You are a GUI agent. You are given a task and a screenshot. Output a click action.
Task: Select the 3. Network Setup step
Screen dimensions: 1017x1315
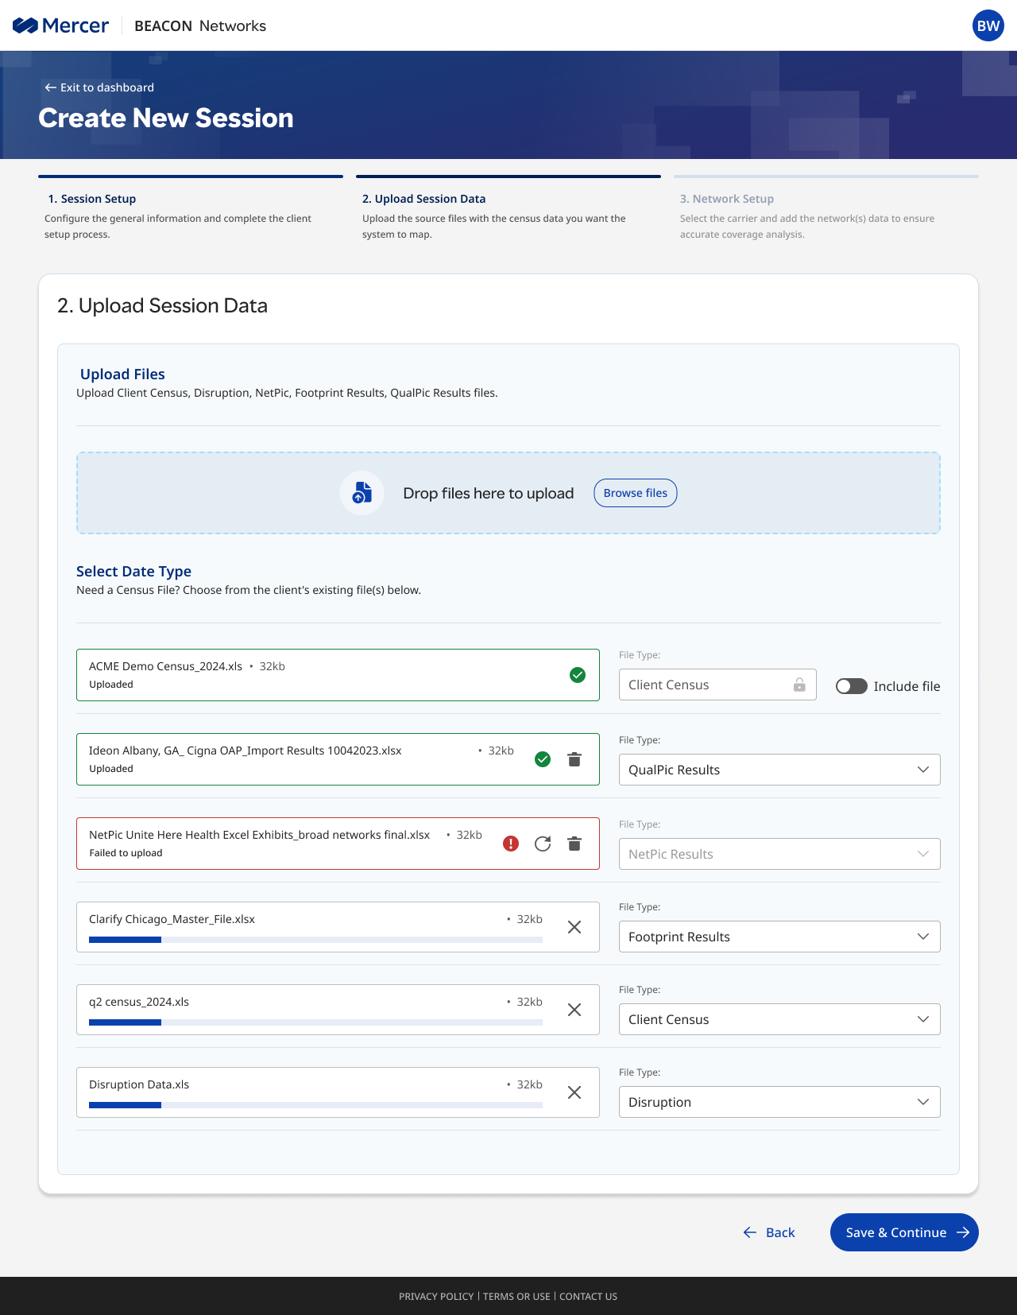pos(726,199)
